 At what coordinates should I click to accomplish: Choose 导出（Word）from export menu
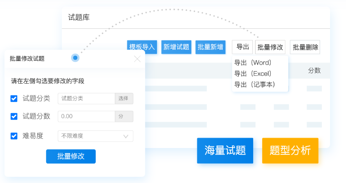(253, 63)
